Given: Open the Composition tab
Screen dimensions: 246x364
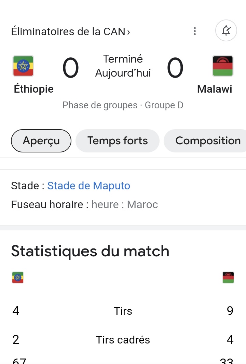Looking at the screenshot, I should tap(205, 141).
